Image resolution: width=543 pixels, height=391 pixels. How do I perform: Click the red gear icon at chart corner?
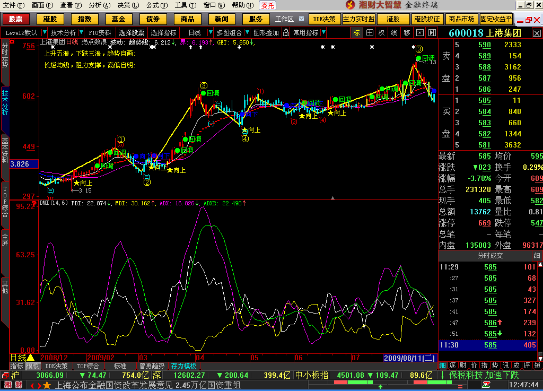[x=13, y=42]
